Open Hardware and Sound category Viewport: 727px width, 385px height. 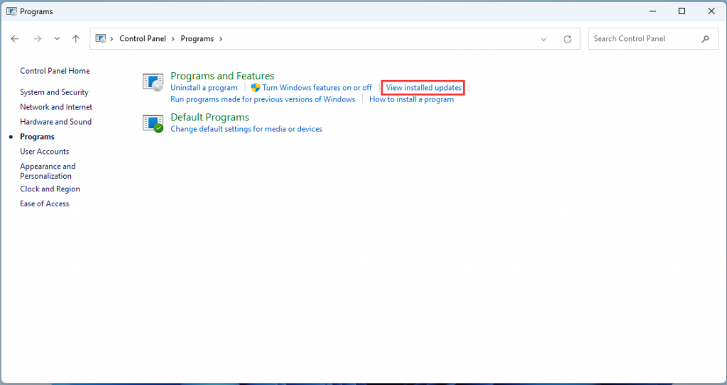coord(55,122)
